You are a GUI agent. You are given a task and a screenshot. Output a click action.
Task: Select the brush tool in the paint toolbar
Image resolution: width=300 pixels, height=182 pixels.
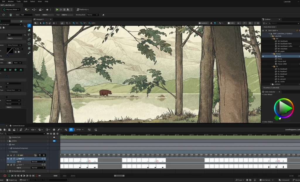pyautogui.click(x=29, y=25)
